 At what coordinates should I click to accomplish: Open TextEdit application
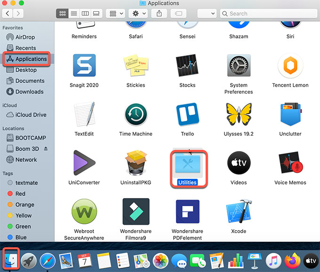click(x=84, y=114)
